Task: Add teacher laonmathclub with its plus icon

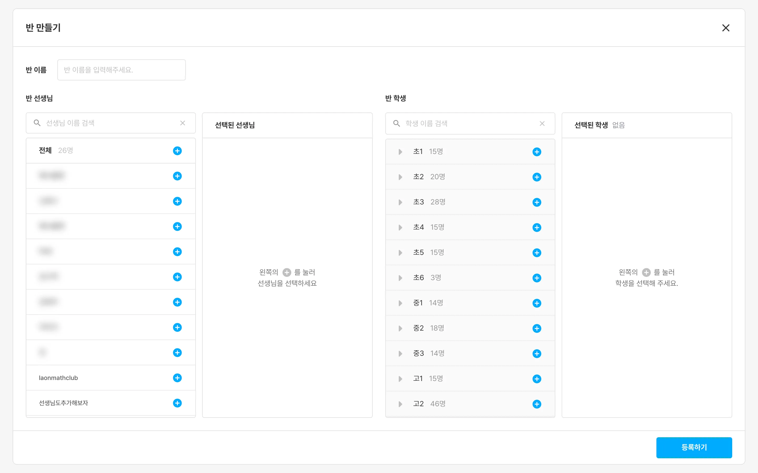Action: pyautogui.click(x=177, y=378)
